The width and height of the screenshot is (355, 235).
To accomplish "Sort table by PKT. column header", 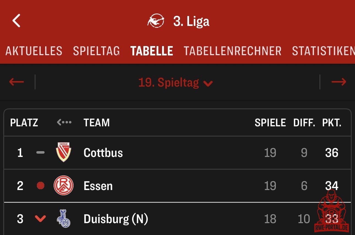I will 332,122.
